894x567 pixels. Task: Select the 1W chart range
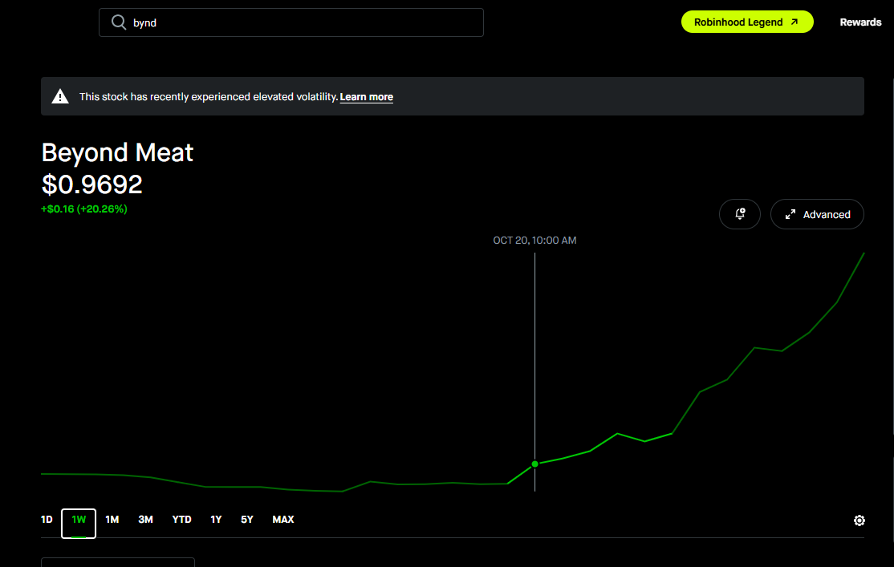(x=79, y=523)
